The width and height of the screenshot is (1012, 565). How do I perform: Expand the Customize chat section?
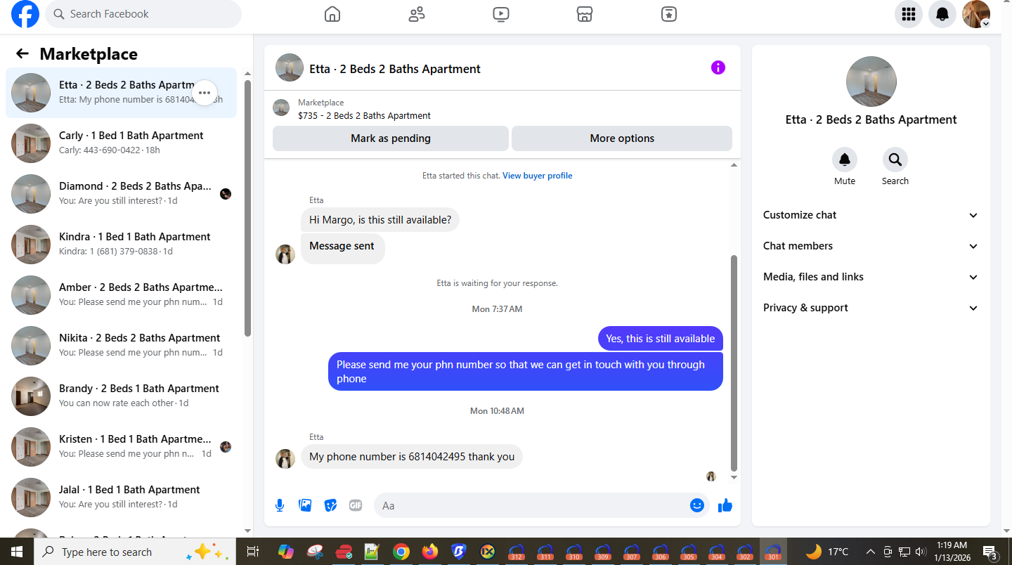[x=871, y=215]
